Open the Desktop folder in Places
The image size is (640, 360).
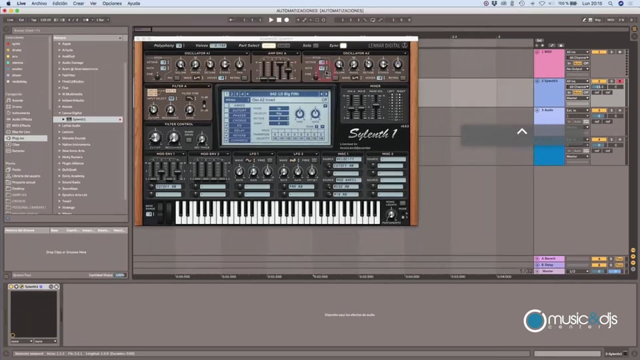click(x=19, y=189)
